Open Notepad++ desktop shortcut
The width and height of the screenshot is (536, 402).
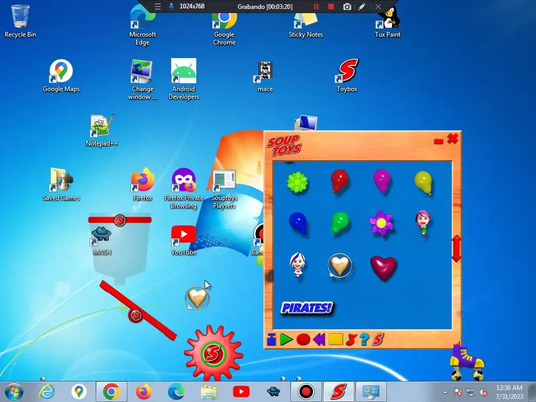pyautogui.click(x=102, y=130)
